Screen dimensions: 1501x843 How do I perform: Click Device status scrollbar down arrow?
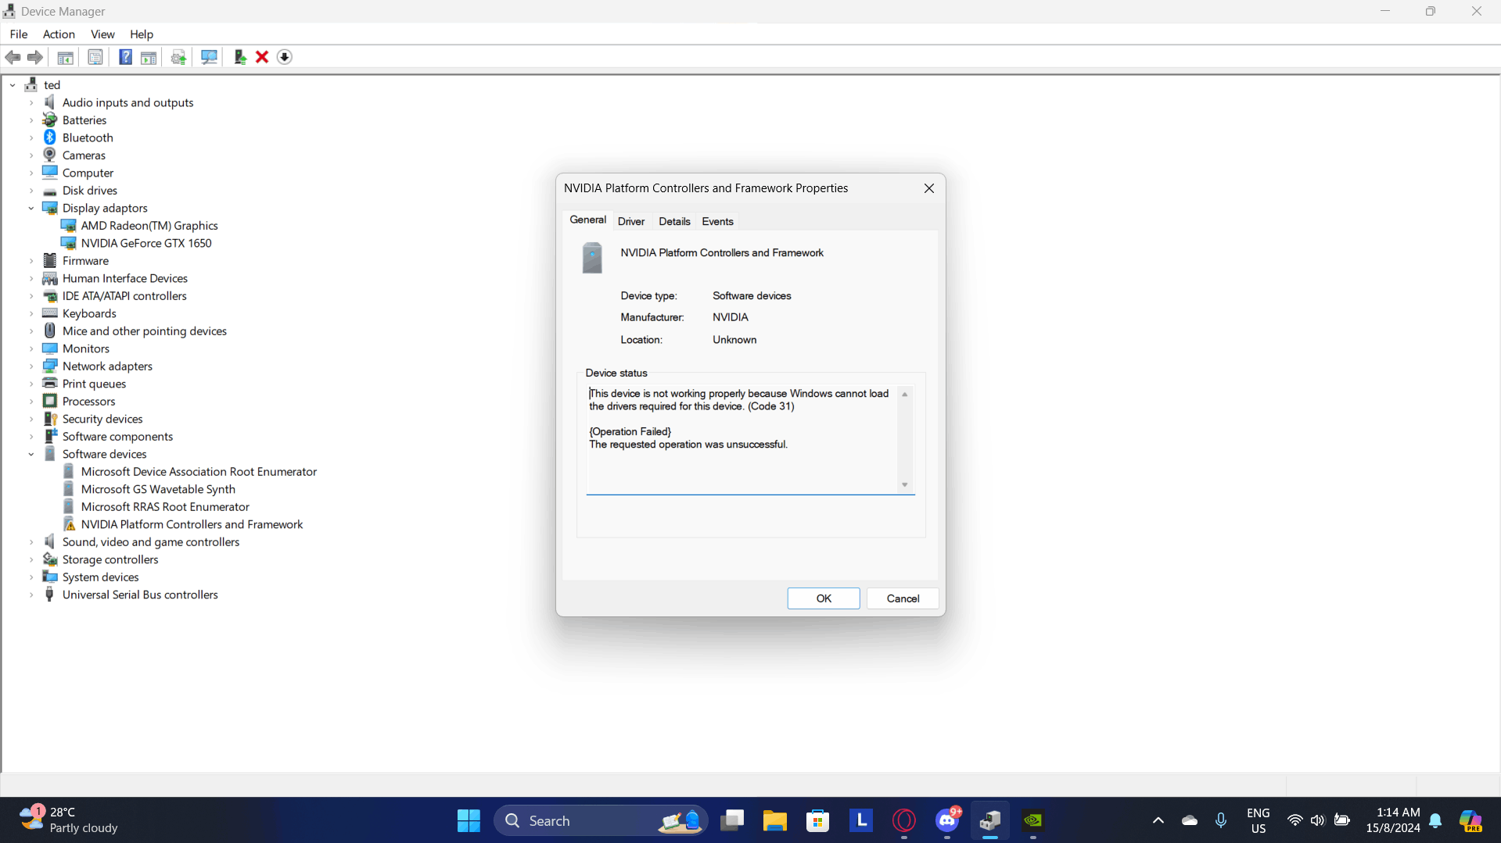coord(905,485)
